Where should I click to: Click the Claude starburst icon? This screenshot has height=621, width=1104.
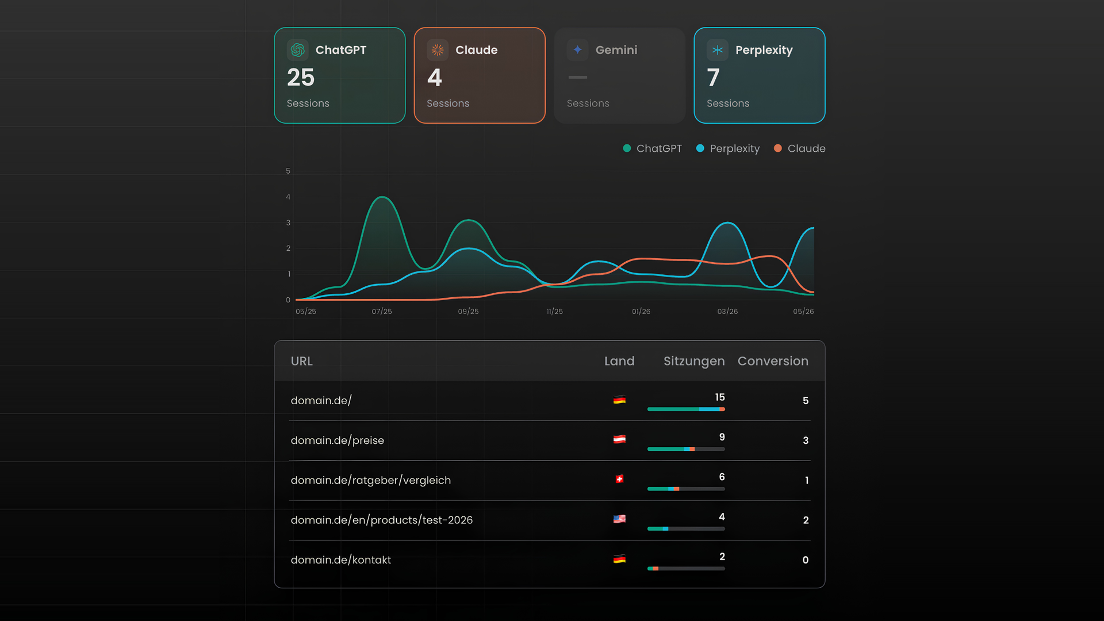[438, 50]
